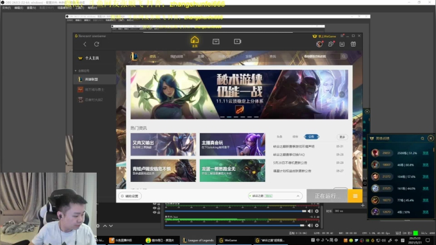
Task: Open OBS 编辑(E) menu
Action: click(x=19, y=8)
